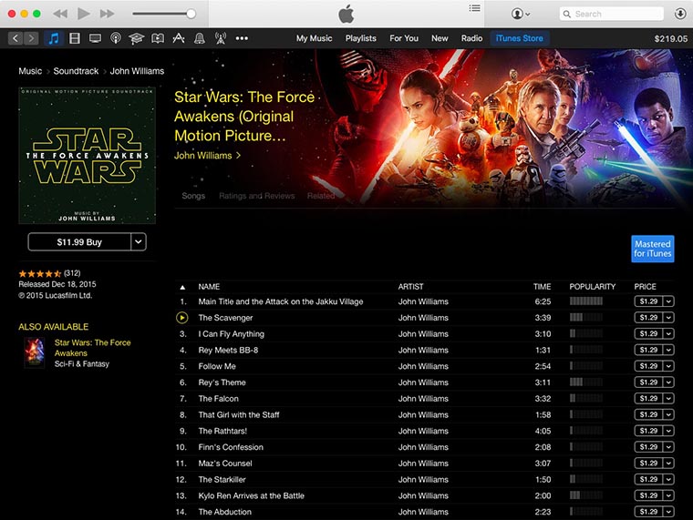Switch to the My Music tab

315,38
